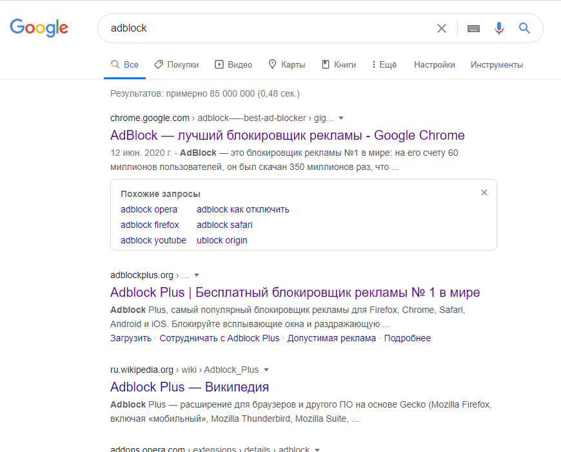Expand the adblockplus.org breadcrumb dropdown arrow
Screen dimensions: 561x452
click(x=197, y=275)
